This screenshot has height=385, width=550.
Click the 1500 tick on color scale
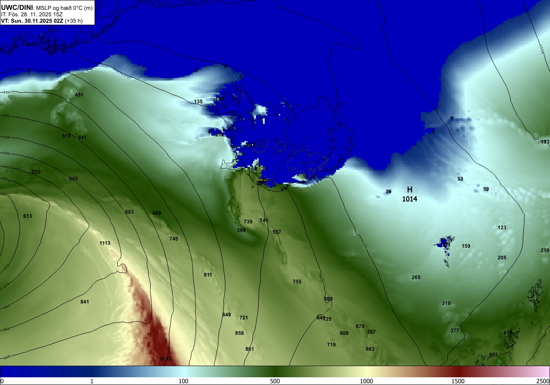(x=458, y=381)
